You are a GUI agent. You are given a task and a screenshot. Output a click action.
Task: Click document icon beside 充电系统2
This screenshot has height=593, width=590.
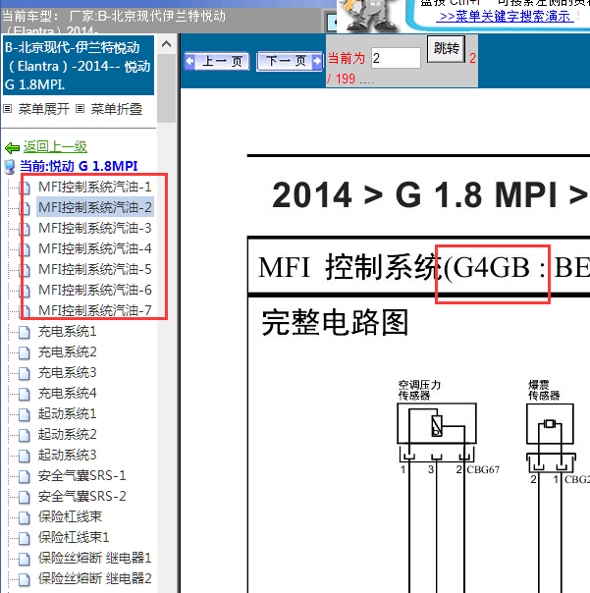[25, 353]
